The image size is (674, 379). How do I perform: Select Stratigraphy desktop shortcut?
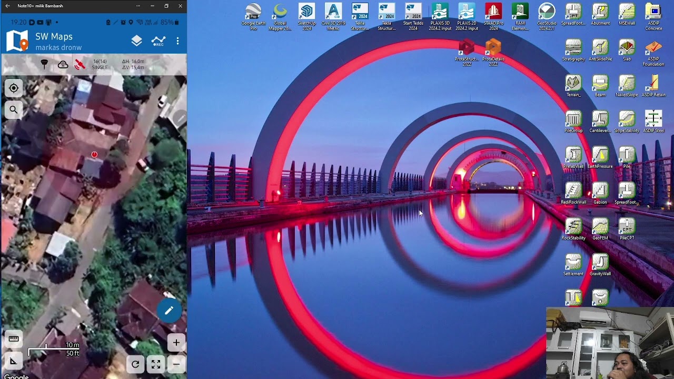[x=573, y=51]
